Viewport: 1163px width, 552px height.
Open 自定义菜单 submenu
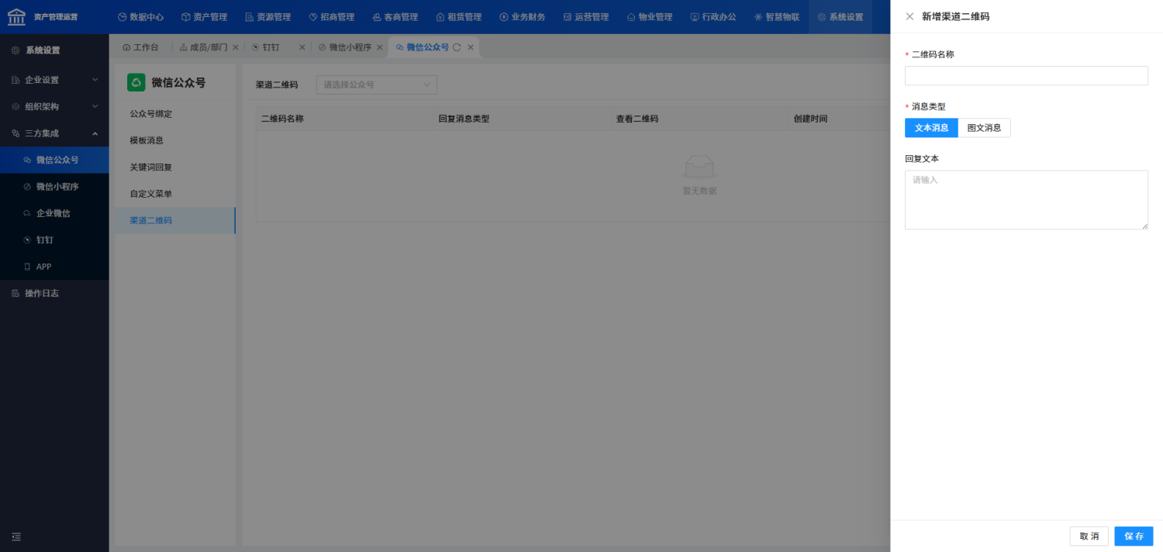[x=175, y=194]
